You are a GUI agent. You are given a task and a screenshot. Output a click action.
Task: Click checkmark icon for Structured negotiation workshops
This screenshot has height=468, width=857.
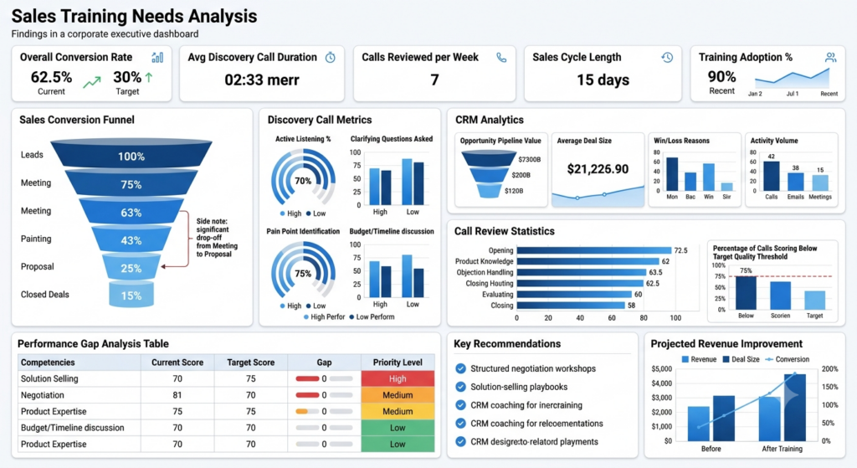(461, 368)
